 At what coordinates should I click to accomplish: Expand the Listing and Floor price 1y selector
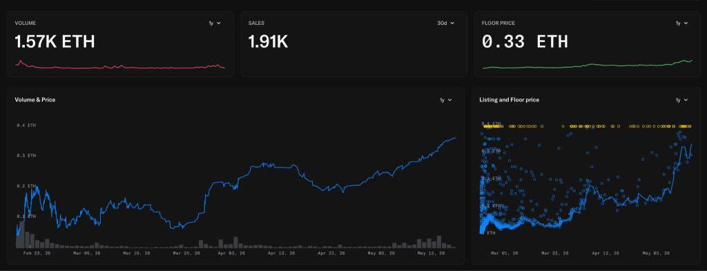pyautogui.click(x=681, y=100)
